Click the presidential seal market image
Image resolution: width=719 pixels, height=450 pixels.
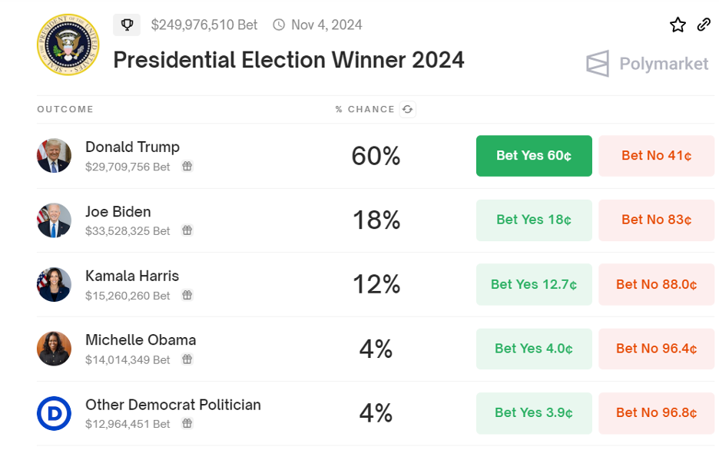tap(68, 45)
